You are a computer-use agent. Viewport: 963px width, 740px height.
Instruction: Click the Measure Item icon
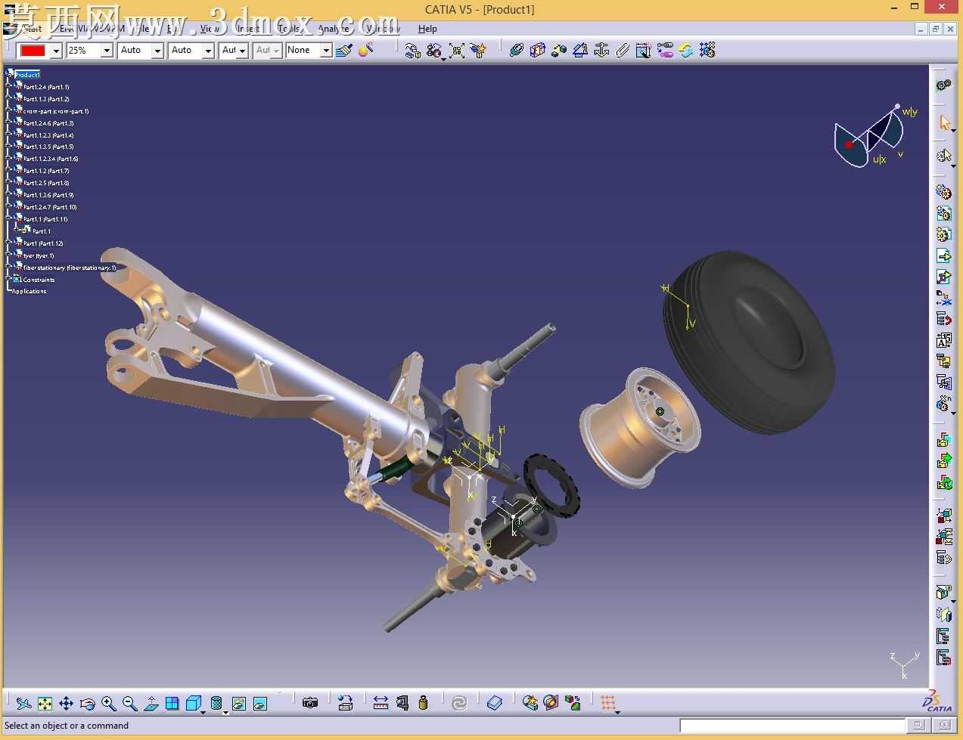click(402, 704)
